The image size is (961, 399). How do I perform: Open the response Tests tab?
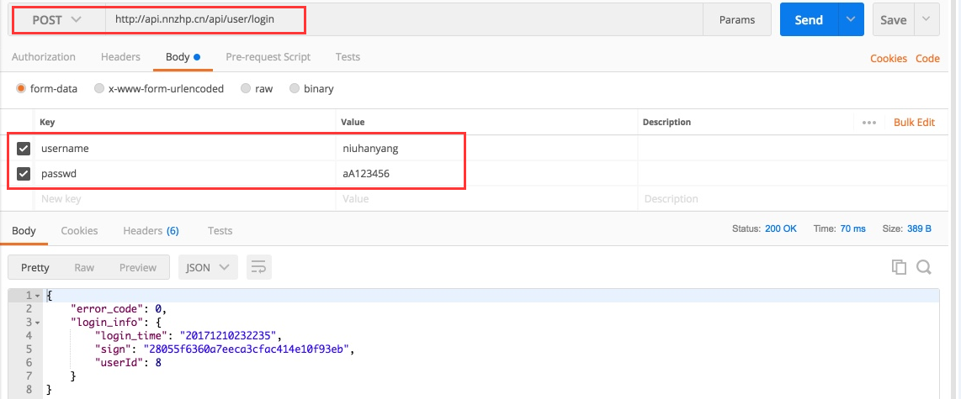(220, 231)
